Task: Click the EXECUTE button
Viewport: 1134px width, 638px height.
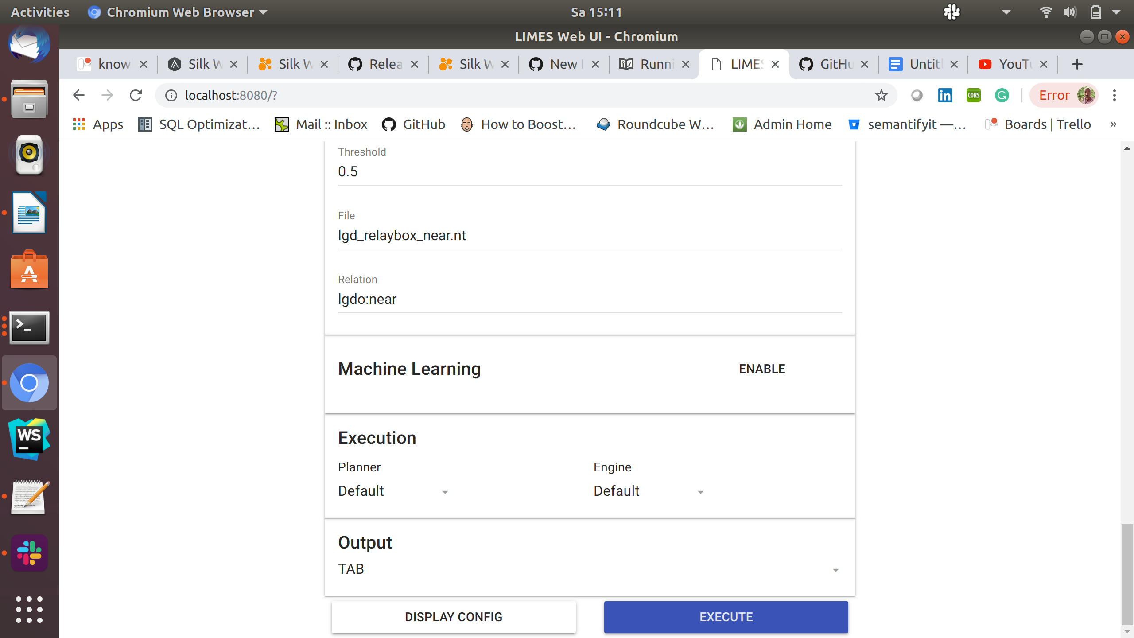Action: click(x=725, y=617)
